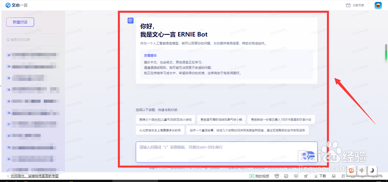This screenshot has width=388, height=182.
Task: Select prompt 创作一个童话故事
Action: (247, 130)
